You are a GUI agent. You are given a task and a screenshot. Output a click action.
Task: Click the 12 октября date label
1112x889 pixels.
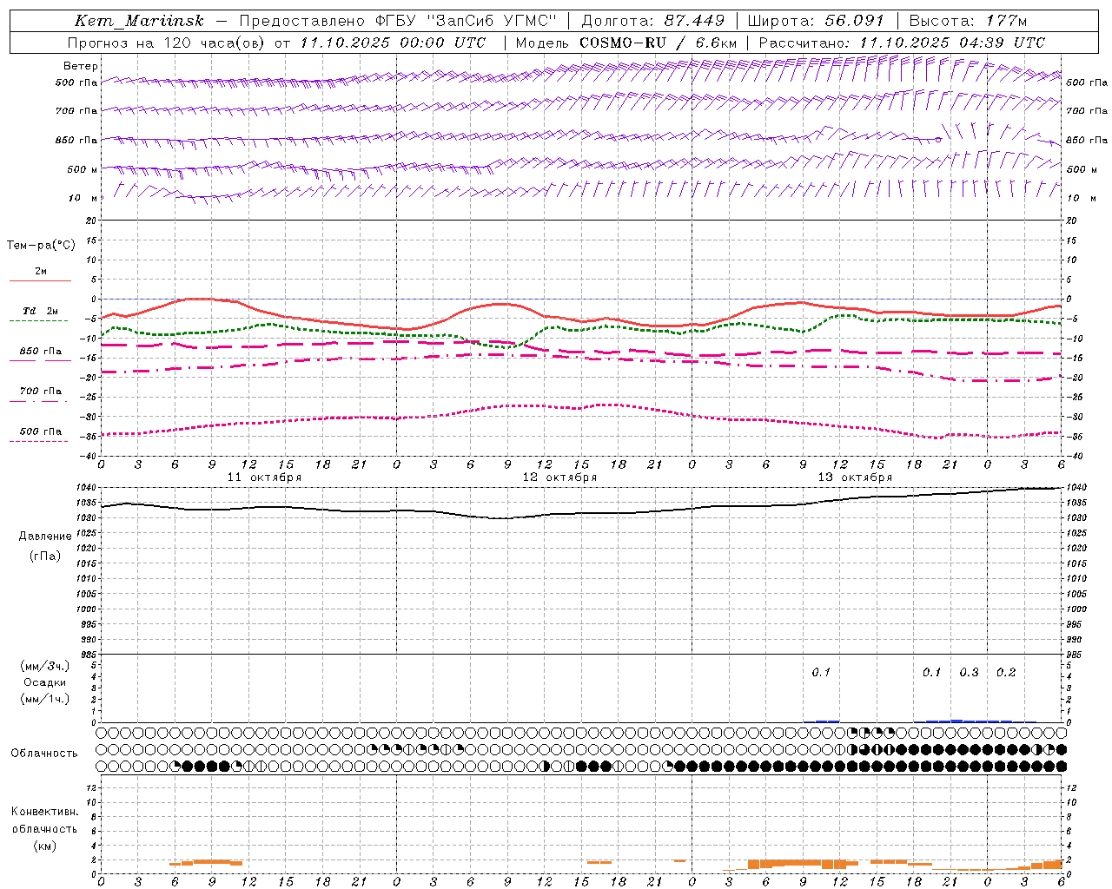pyautogui.click(x=559, y=477)
